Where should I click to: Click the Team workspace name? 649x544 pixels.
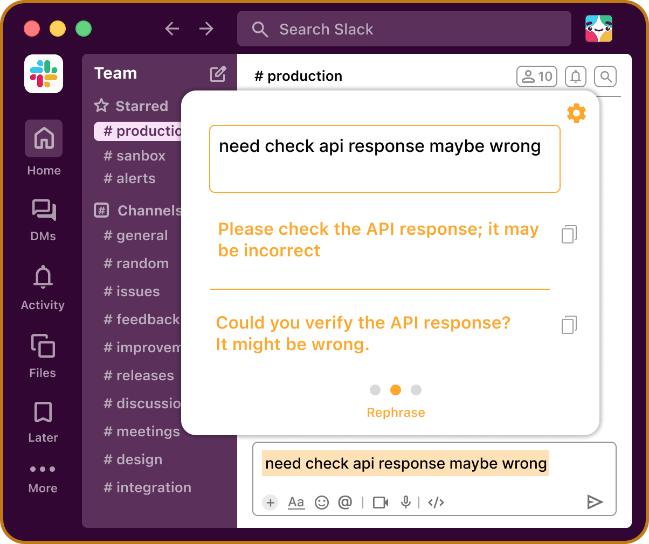pos(115,73)
